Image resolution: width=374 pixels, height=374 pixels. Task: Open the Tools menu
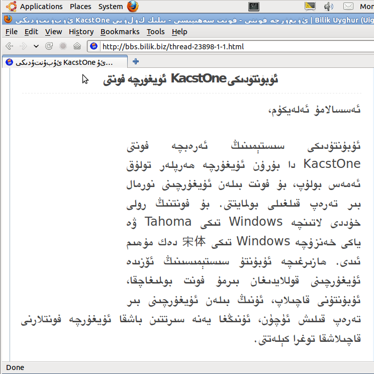(x=155, y=32)
